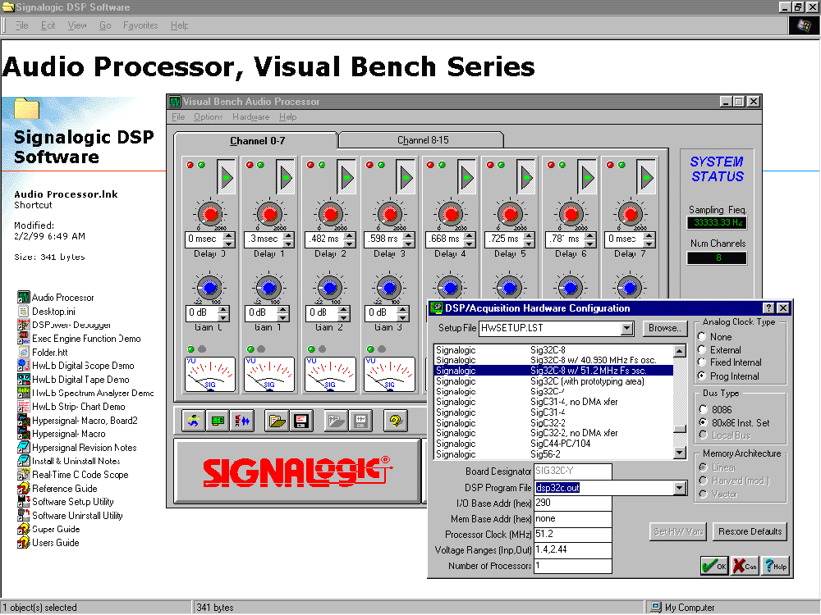Viewport: 821px width, 615px height.
Task: Open the Go menu in Explorer window
Action: coord(105,25)
